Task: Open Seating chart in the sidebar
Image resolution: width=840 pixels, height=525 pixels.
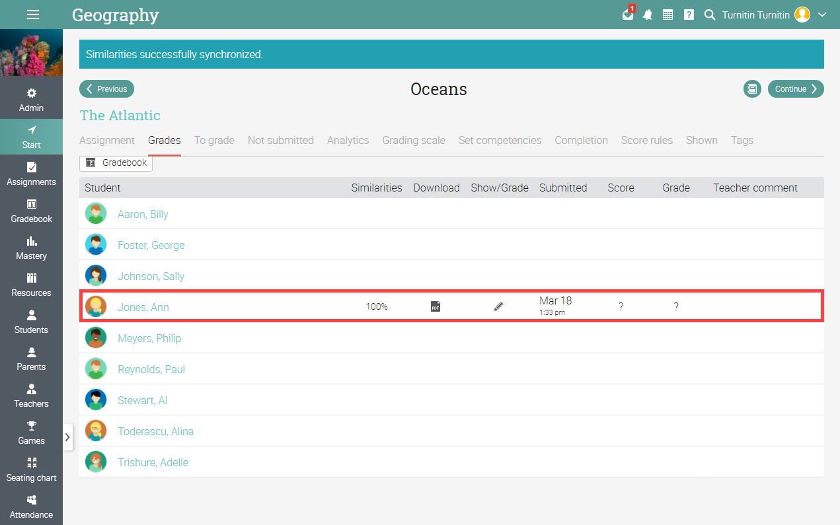Action: point(31,470)
